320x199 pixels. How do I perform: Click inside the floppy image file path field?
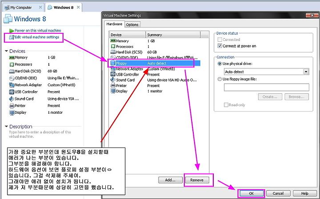[x=266, y=87]
